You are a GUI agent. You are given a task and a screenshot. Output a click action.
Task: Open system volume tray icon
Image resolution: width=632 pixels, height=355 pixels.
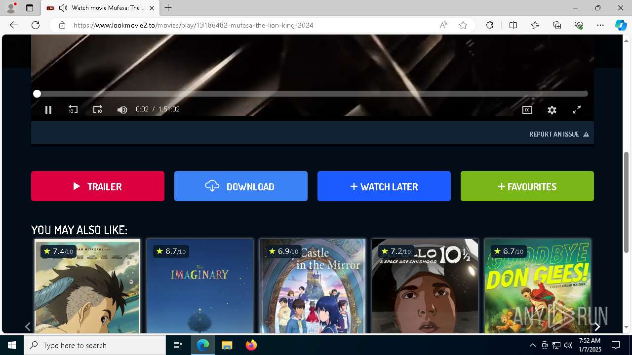pos(568,345)
